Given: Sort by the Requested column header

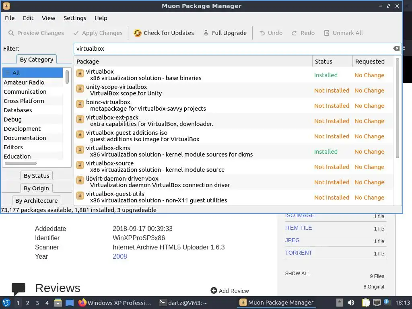Looking at the screenshot, I should click(373, 61).
